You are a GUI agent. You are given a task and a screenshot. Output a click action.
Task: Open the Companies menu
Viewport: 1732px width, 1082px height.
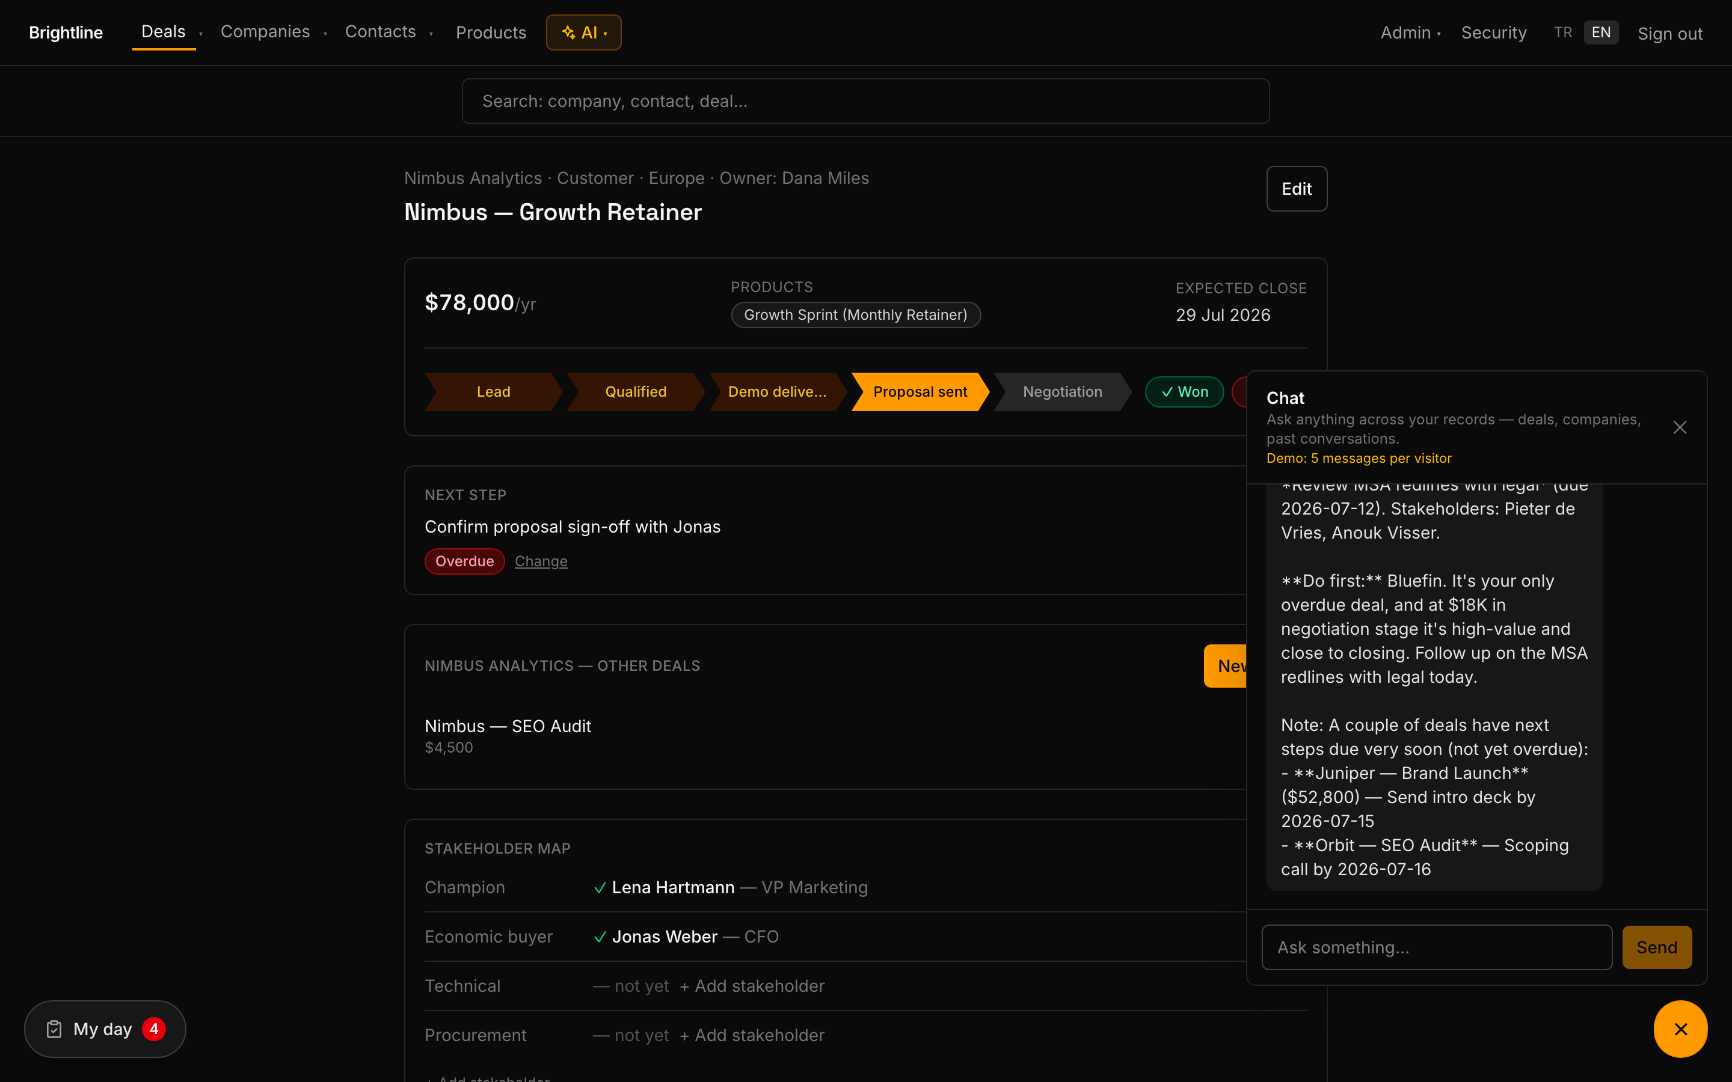(265, 31)
